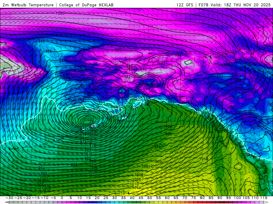Viewport: 273px width, 204px height.
Task: Select the 972 contour label
Action: [x=95, y=90]
